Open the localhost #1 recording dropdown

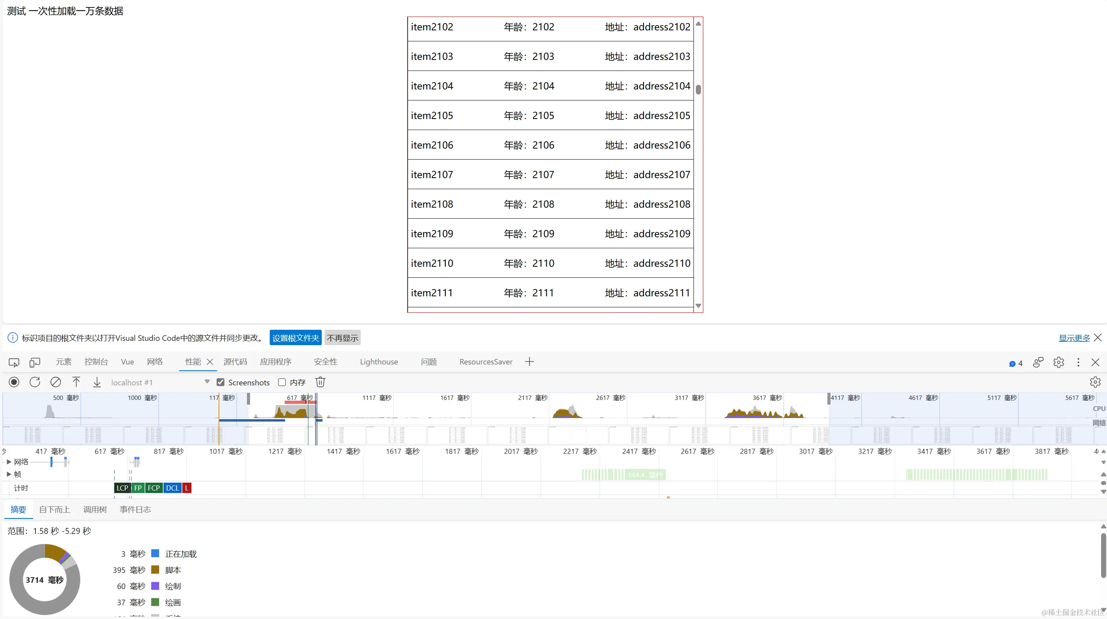click(207, 382)
